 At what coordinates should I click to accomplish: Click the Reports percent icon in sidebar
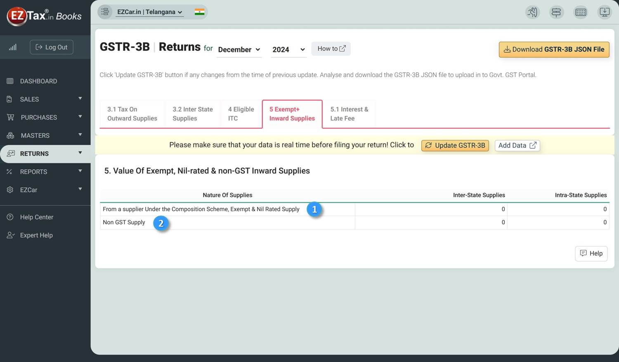[x=9, y=171]
